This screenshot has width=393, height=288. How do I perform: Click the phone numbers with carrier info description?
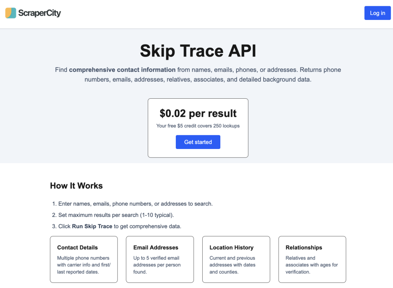click(x=84, y=265)
